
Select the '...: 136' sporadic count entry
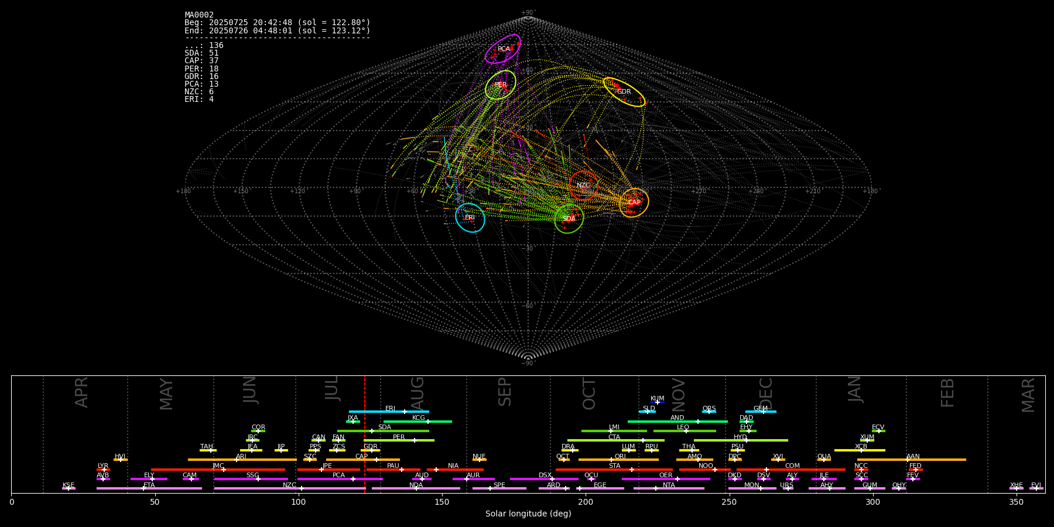204,46
